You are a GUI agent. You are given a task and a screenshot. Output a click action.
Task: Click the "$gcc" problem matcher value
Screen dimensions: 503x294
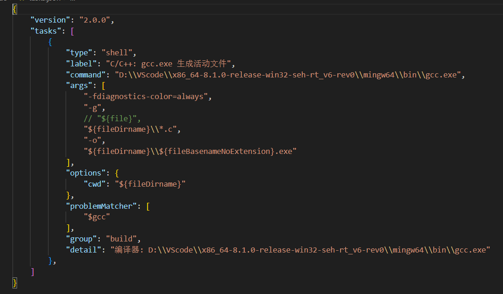[97, 217]
